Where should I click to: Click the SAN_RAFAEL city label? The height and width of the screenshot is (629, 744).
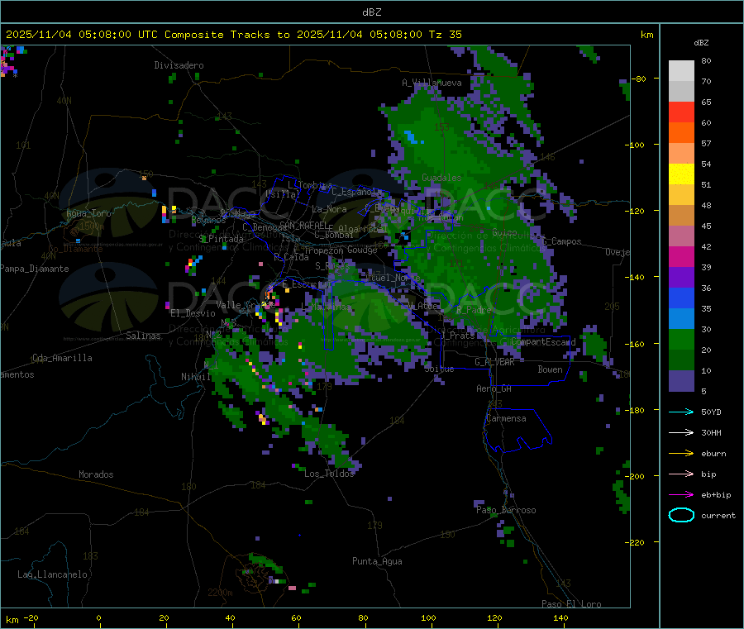tap(303, 225)
